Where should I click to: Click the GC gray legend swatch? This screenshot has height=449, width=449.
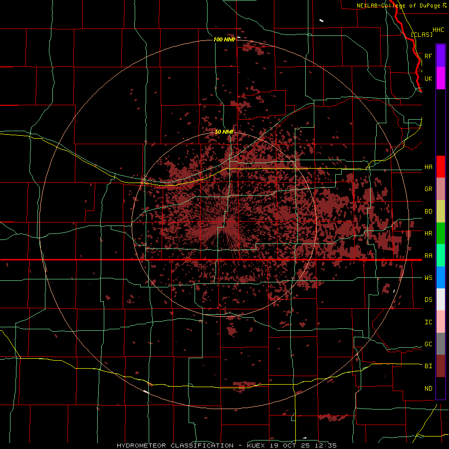pos(441,344)
